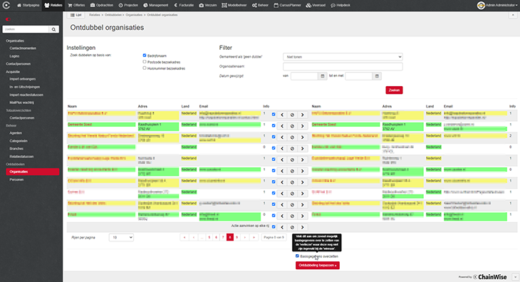
Task: Open Relatiestatussen in the sidebar
Action: (21, 157)
